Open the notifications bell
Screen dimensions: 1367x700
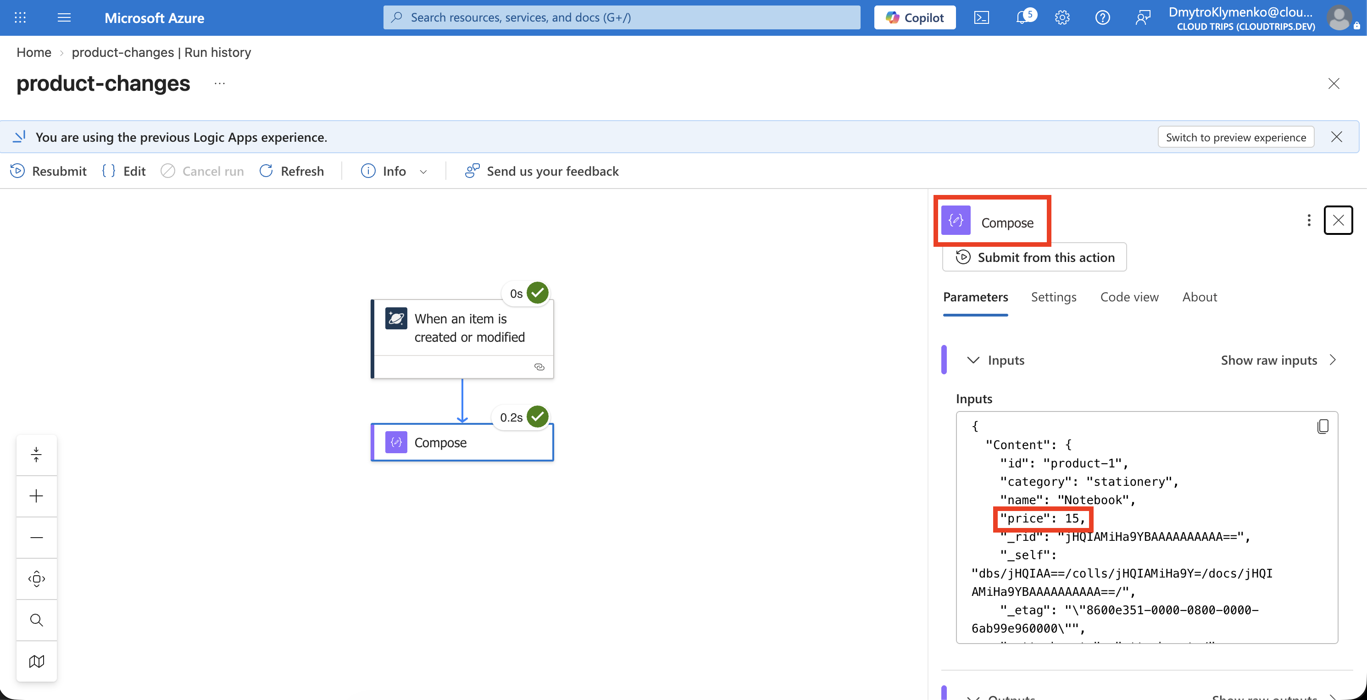[x=1022, y=17]
